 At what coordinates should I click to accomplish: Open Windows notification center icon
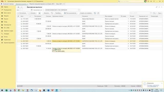pyautogui.click(x=161, y=90)
